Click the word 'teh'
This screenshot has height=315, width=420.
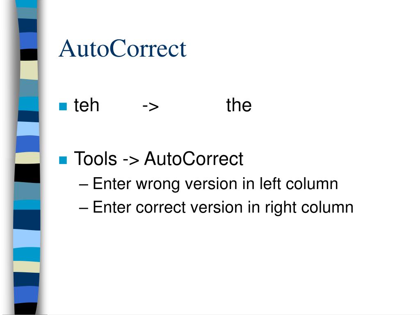(x=87, y=105)
